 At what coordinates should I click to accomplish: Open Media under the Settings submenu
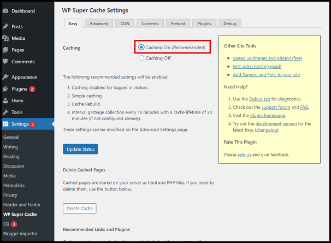coord(9,176)
